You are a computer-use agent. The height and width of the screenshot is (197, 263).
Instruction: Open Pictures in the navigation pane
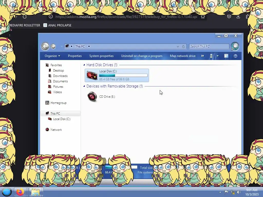[x=58, y=87]
